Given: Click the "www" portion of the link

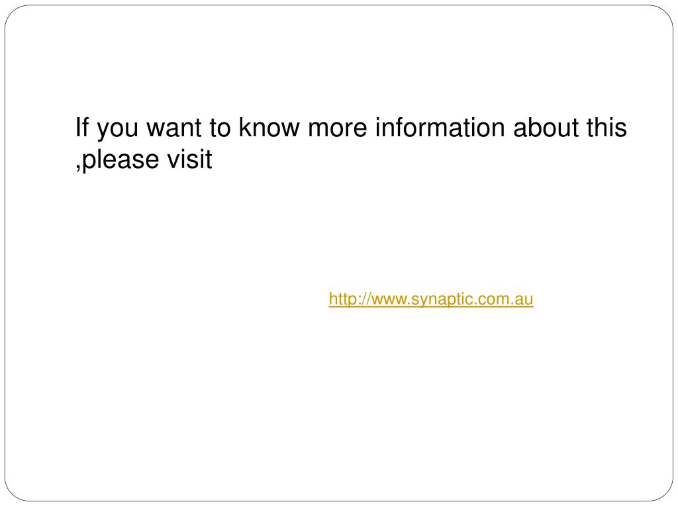Looking at the screenshot, I should coord(384,300).
